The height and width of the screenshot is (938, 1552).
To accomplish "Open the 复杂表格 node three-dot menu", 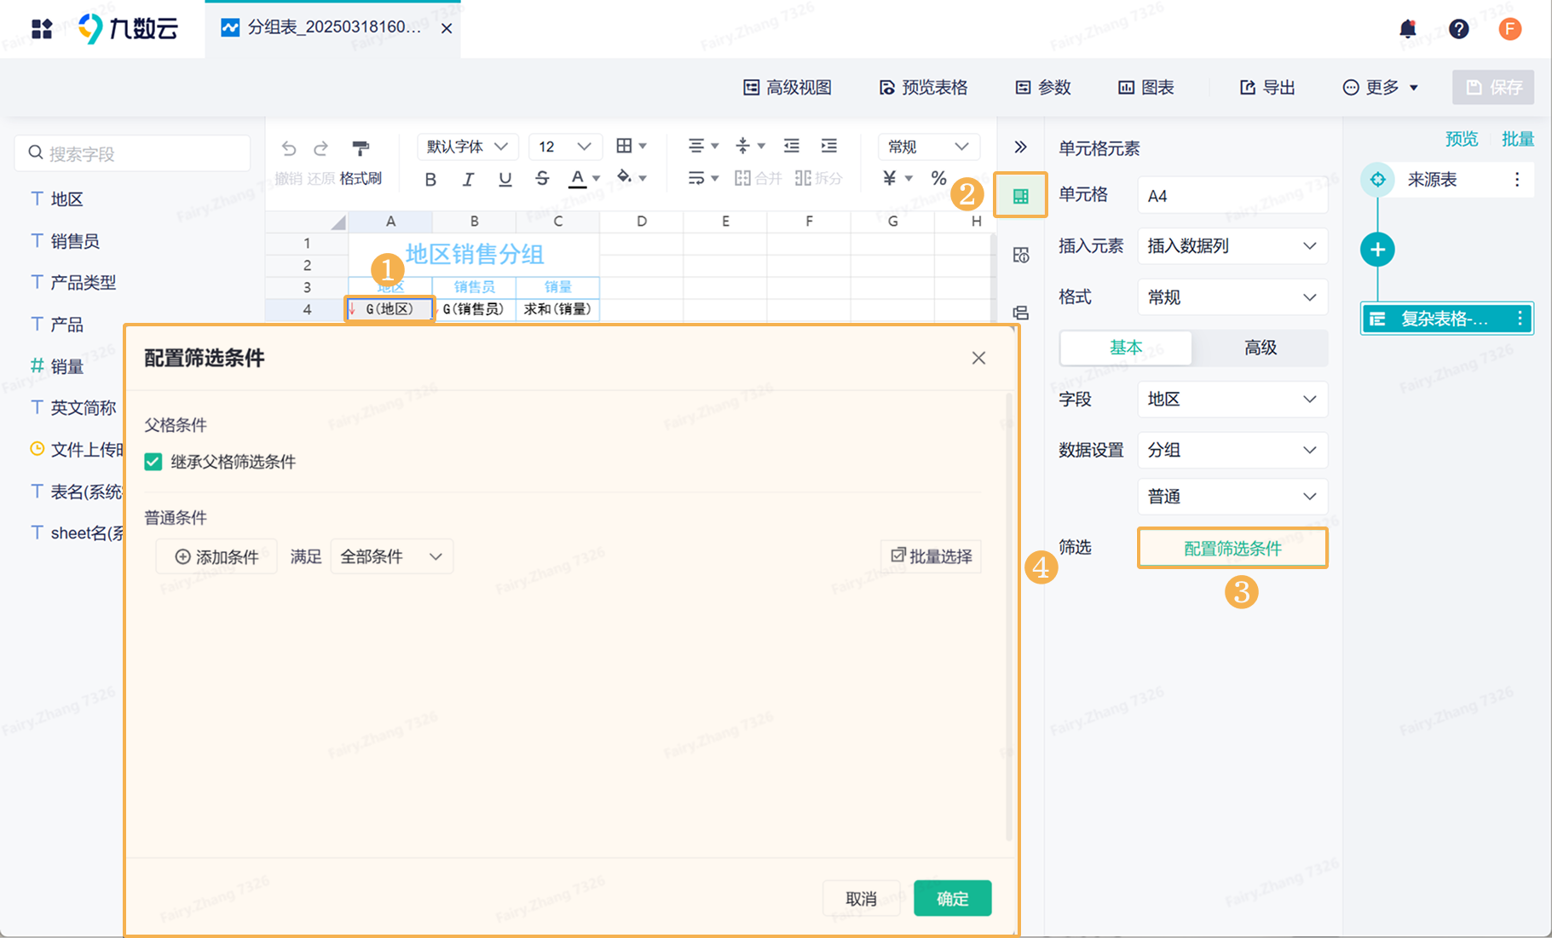I will [1520, 319].
